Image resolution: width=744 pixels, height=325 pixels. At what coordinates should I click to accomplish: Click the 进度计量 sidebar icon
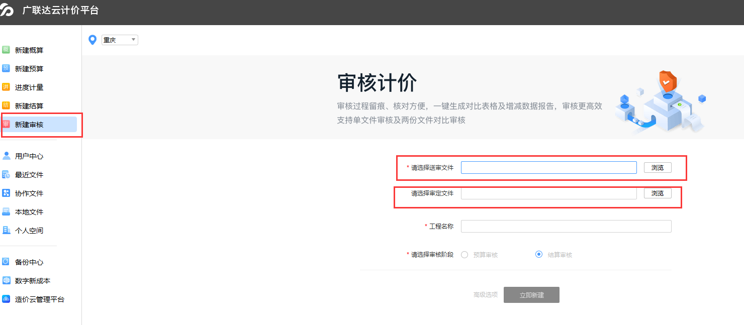tap(6, 87)
